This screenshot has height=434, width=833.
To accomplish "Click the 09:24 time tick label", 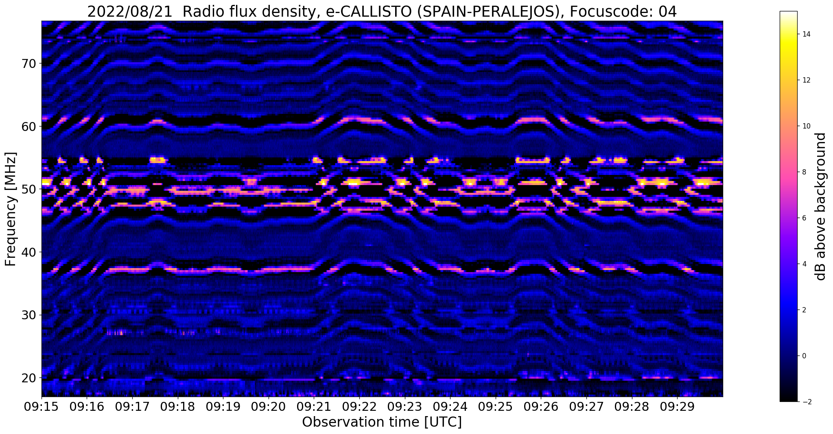I will [x=450, y=406].
